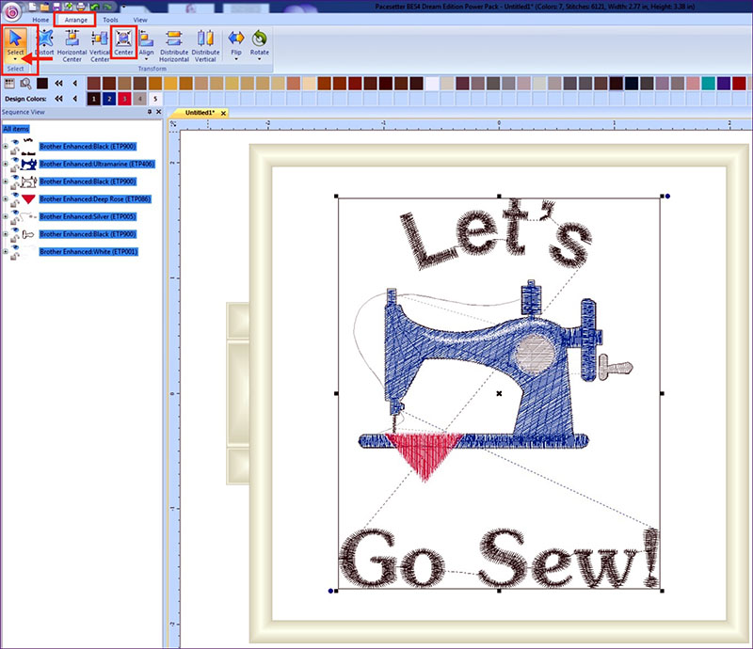Viewport: 753px width, 649px height.
Task: Click the Horizontal Center icon
Action: click(x=72, y=42)
